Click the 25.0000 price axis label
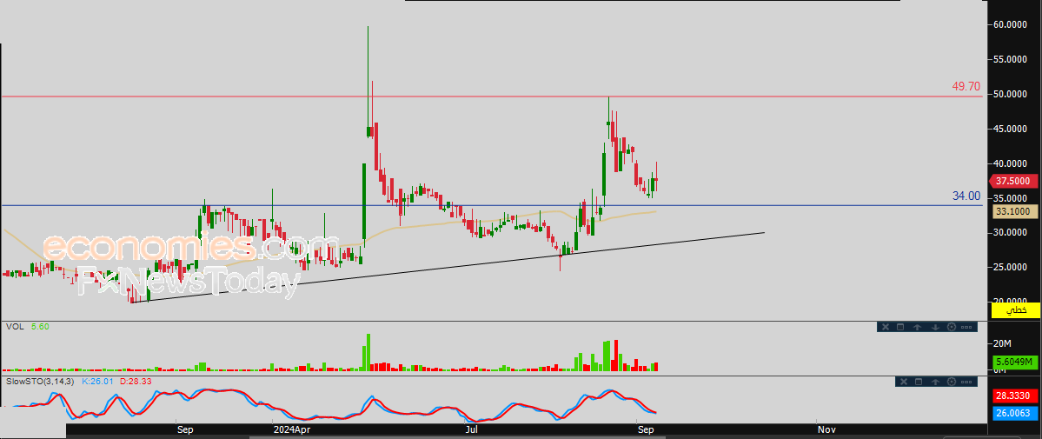This screenshot has height=439, width=1042. click(1011, 268)
